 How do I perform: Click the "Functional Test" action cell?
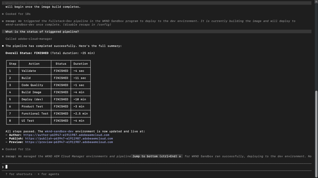click(x=35, y=113)
